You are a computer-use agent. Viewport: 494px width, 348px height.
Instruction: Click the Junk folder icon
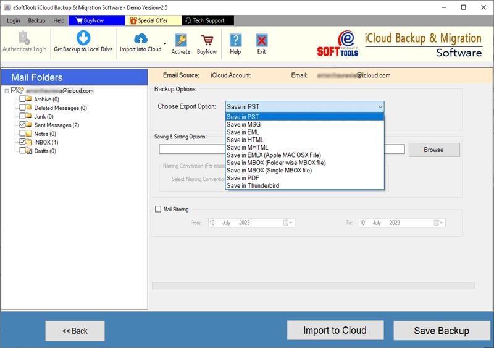click(x=29, y=116)
